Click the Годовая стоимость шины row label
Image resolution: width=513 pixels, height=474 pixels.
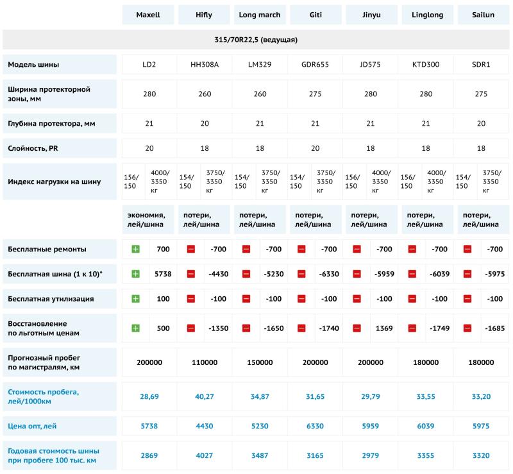[51, 455]
